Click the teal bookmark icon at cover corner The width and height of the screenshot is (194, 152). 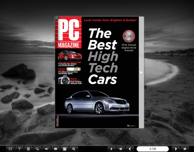point(56,18)
